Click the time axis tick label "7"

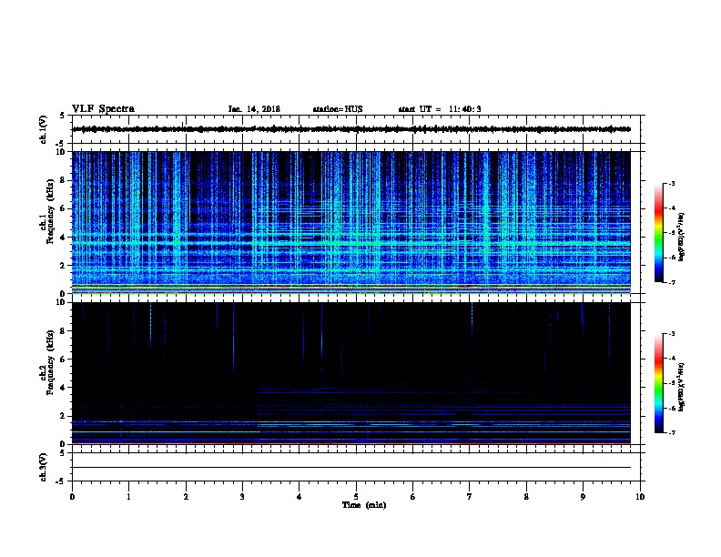tap(470, 497)
